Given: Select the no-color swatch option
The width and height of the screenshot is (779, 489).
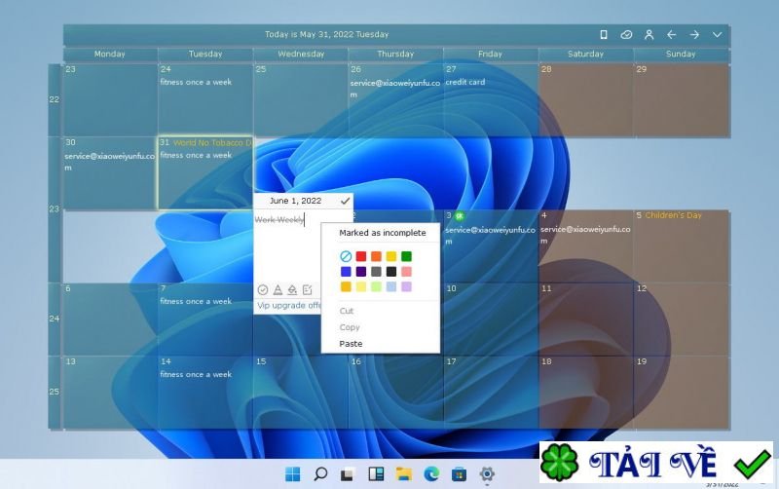Looking at the screenshot, I should 346,256.
